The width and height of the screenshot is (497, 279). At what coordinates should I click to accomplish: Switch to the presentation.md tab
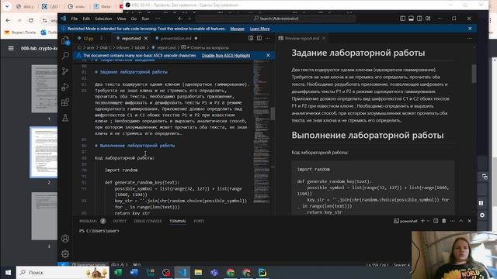point(176,38)
